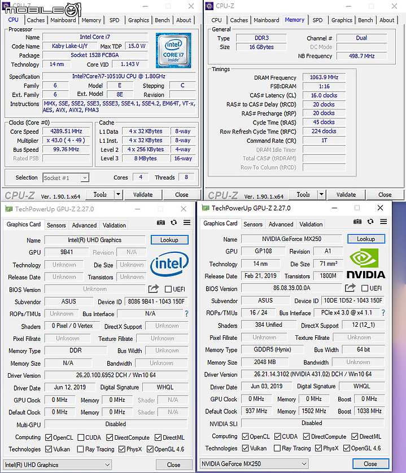The image size is (406, 473).
Task: Toggle DirectML checkbox in MX250 GPU-Z
Action: click(x=355, y=436)
